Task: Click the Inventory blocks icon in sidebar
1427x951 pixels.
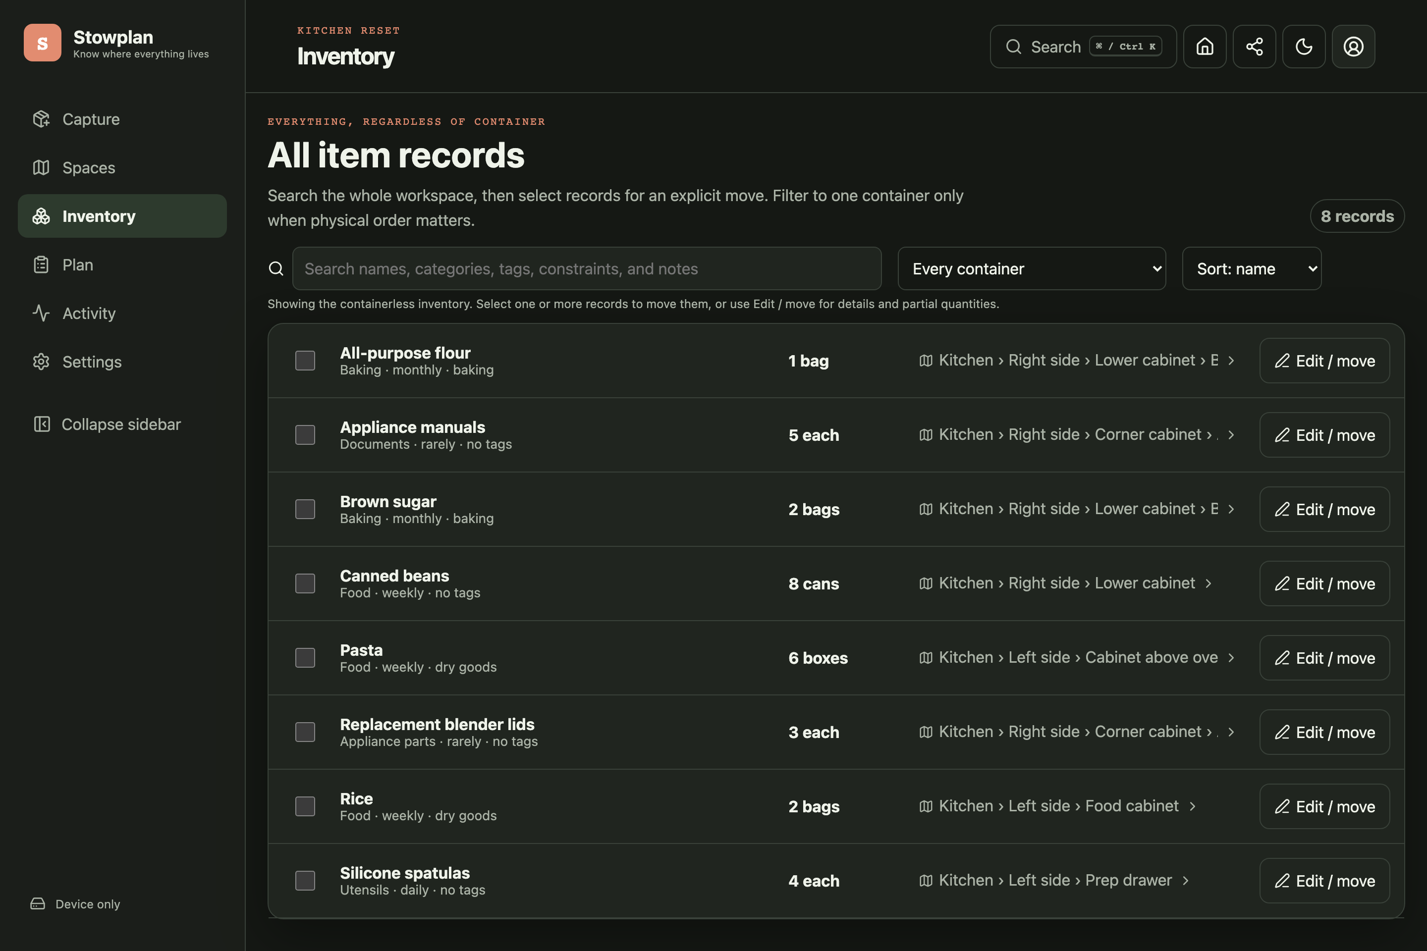Action: (41, 216)
